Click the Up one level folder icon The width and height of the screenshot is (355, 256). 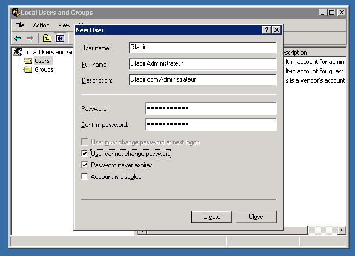(x=47, y=38)
